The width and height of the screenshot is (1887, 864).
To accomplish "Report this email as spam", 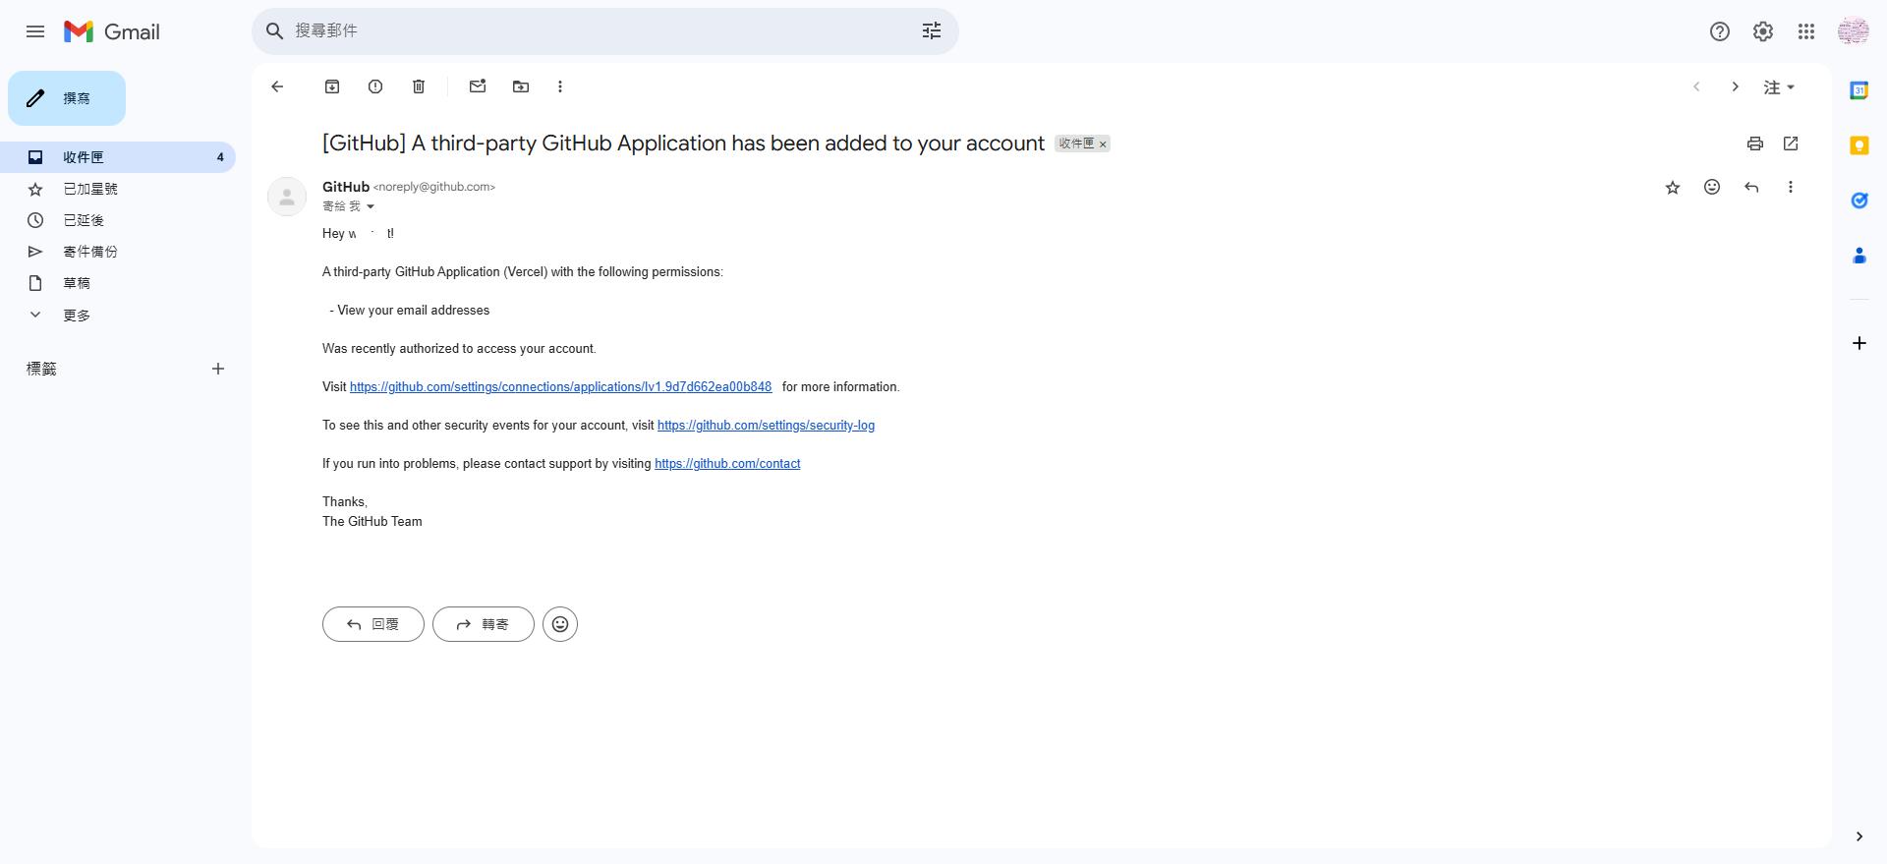I will pyautogui.click(x=375, y=86).
